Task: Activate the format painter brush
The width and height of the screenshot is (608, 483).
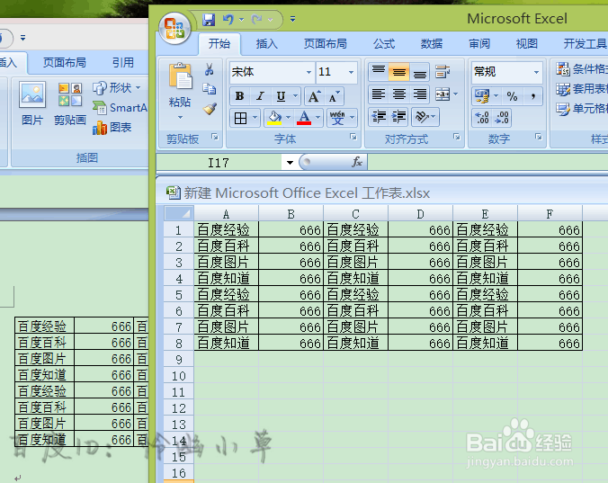Action: (x=210, y=109)
